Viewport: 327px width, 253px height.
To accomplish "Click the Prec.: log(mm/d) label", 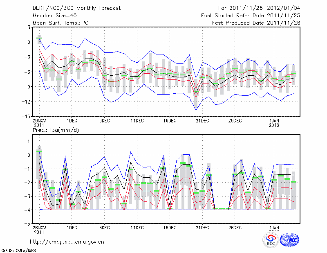I will tap(56, 130).
